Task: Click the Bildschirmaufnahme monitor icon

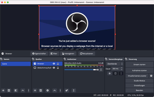Action: (35, 68)
